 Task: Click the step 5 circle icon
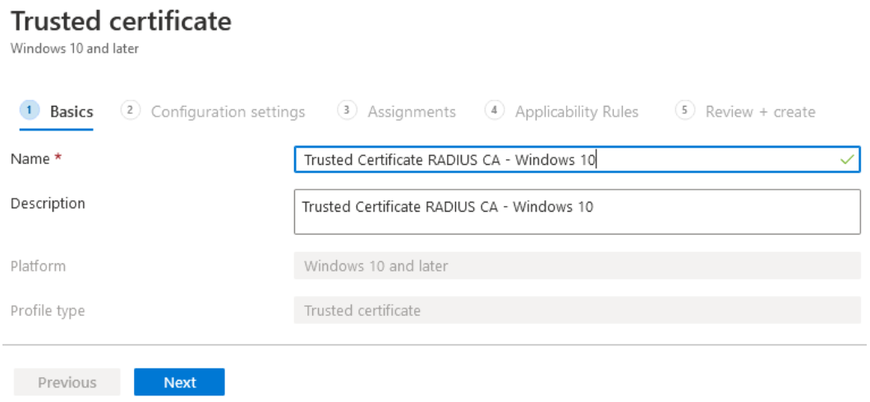point(684,110)
